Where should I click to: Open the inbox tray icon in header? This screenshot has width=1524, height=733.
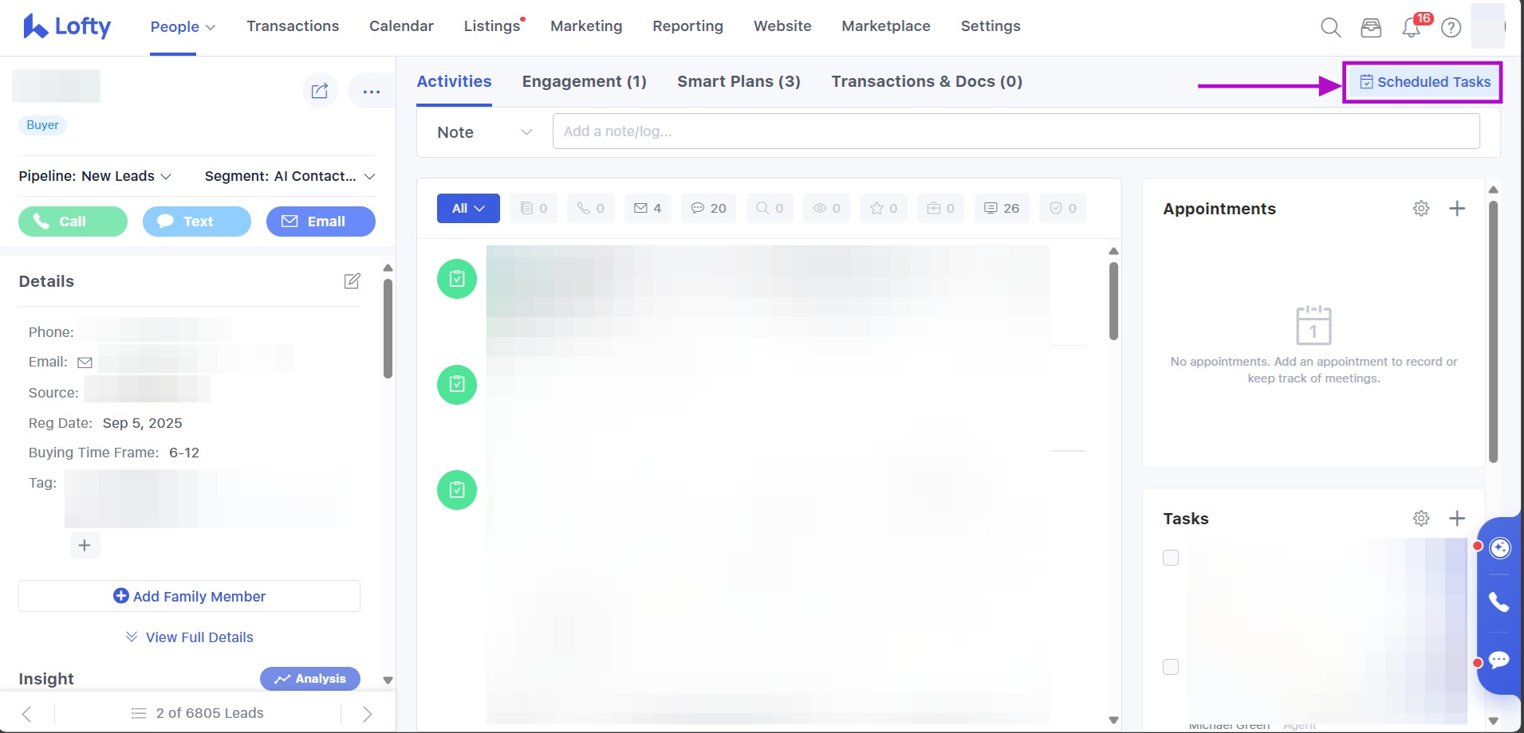coord(1371,28)
